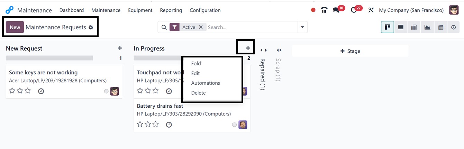Focus the Search input field
This screenshot has width=464, height=149.
(x=251, y=27)
